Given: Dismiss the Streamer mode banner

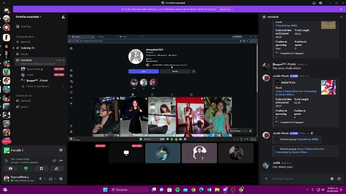Looking at the screenshot, I should (341, 9).
